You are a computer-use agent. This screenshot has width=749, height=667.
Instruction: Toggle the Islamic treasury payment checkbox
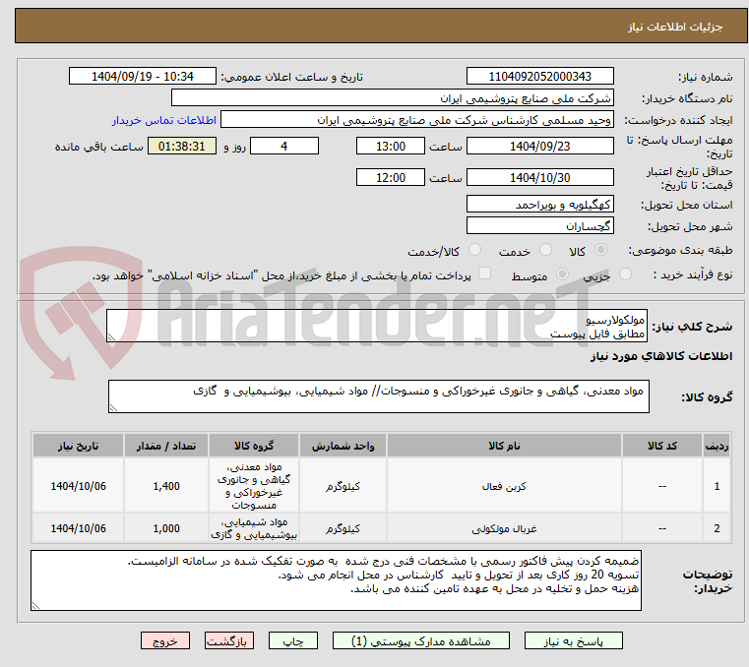point(484,273)
